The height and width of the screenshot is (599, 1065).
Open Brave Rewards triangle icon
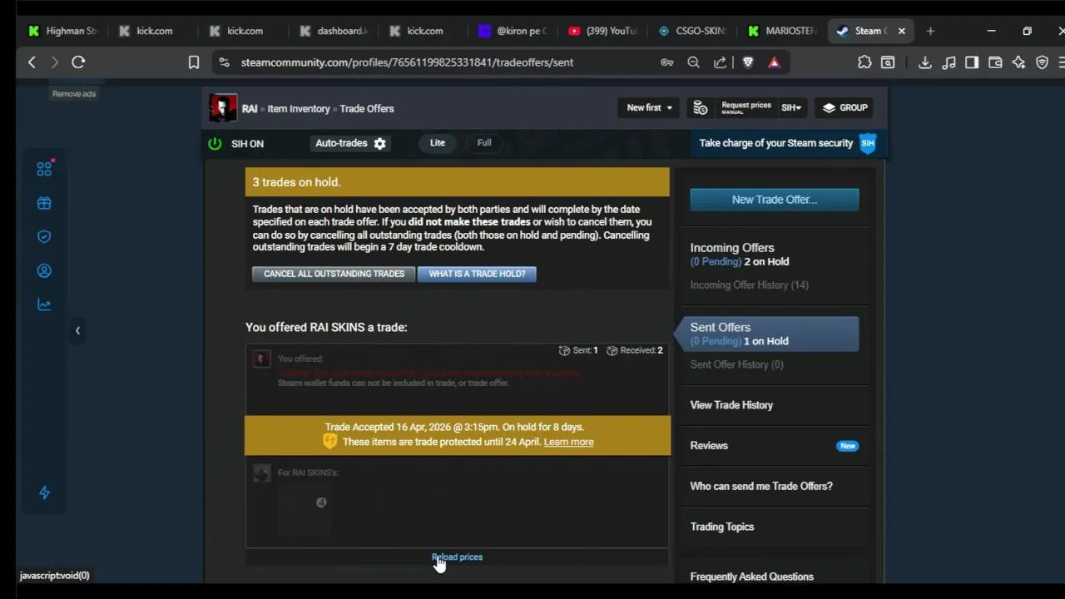click(775, 62)
